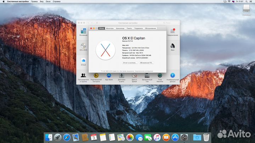The height and width of the screenshot is (143, 255).
Task: Open the hard drive icon on desktop
Action: (x=246, y=8)
